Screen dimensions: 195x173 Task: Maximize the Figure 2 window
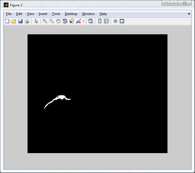[x=174, y=3]
